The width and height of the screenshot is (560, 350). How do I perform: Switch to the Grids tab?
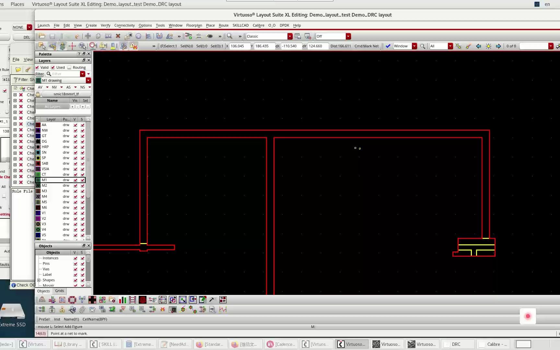tap(60, 291)
